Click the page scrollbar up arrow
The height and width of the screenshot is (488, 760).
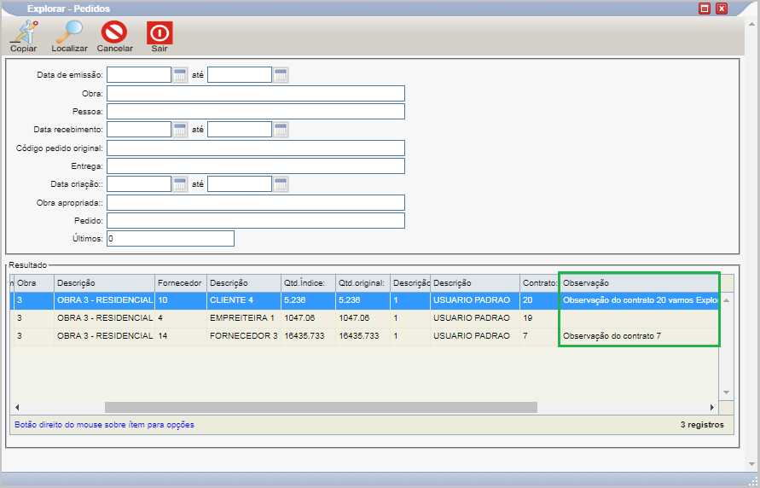(751, 22)
